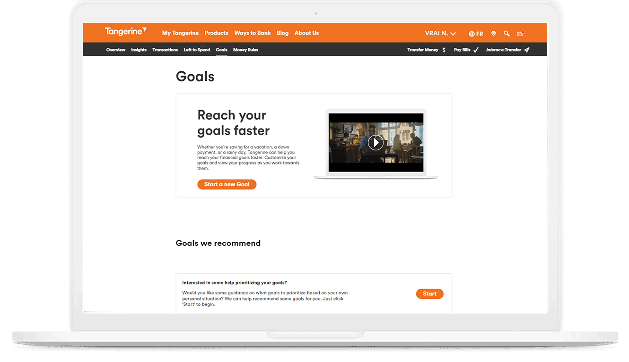Viewport: 629px width, 362px height.
Task: Click Start a new Goal button
Action: coord(227,184)
